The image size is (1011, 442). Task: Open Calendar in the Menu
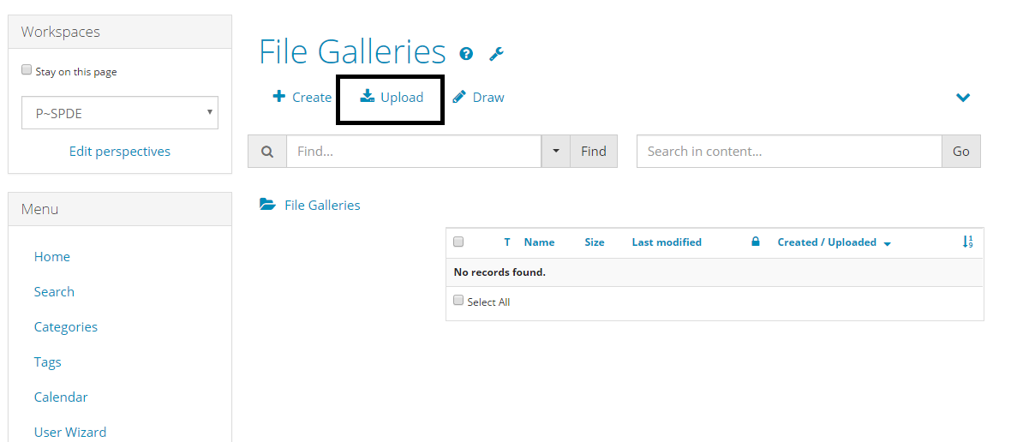point(61,397)
